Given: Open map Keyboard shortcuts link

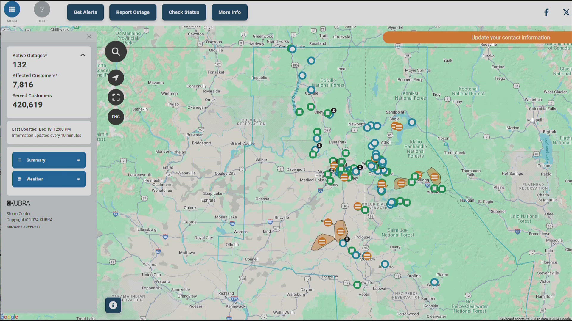Looking at the screenshot, I should coord(515,319).
